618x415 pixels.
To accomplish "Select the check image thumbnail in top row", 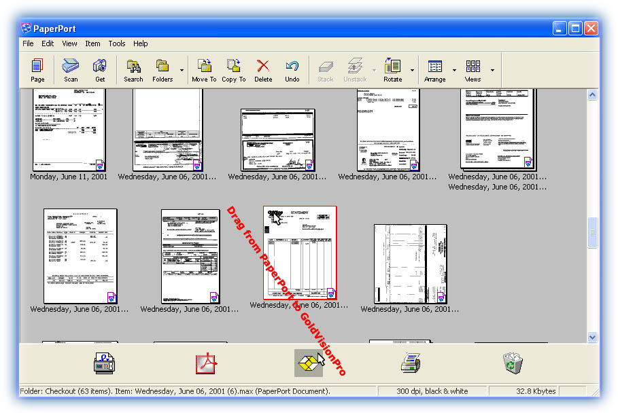I will pyautogui.click(x=278, y=140).
